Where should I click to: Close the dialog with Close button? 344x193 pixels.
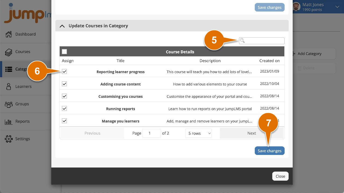coord(280,176)
